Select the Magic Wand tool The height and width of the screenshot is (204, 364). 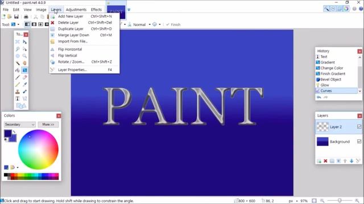[18, 63]
